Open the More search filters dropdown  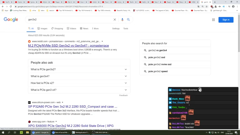point(95,28)
